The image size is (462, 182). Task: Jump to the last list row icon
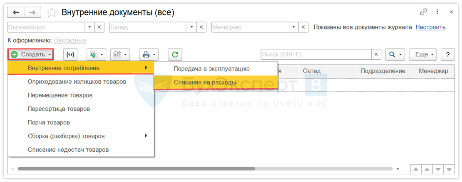click(449, 169)
